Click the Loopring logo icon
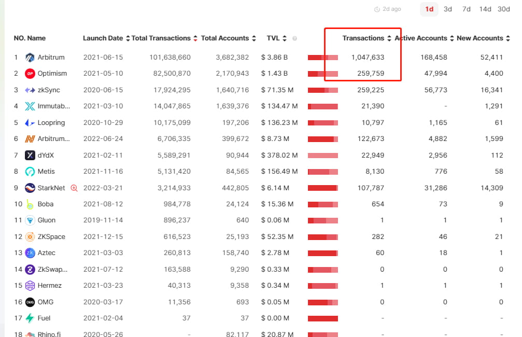The height and width of the screenshot is (337, 522). click(30, 122)
